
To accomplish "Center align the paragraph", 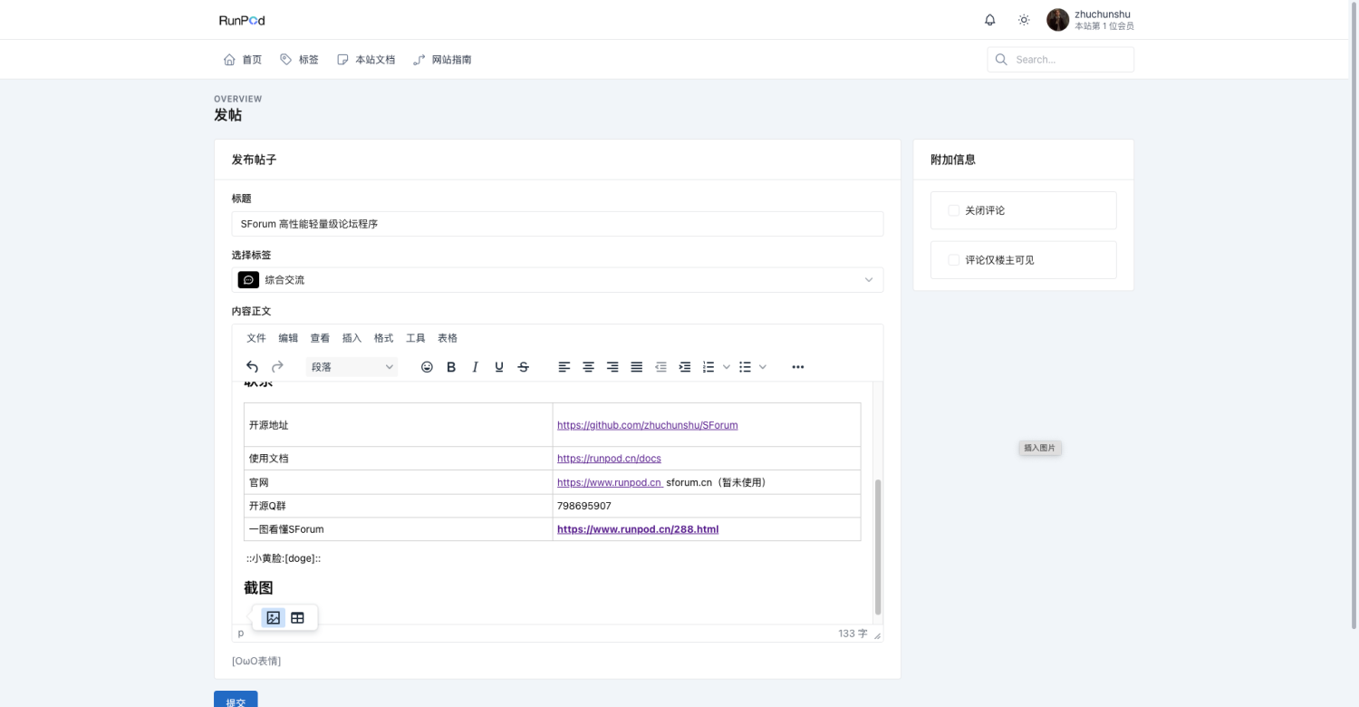I will (588, 367).
